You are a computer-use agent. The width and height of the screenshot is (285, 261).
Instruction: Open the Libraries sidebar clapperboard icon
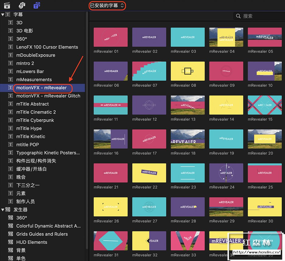(x=7, y=5)
